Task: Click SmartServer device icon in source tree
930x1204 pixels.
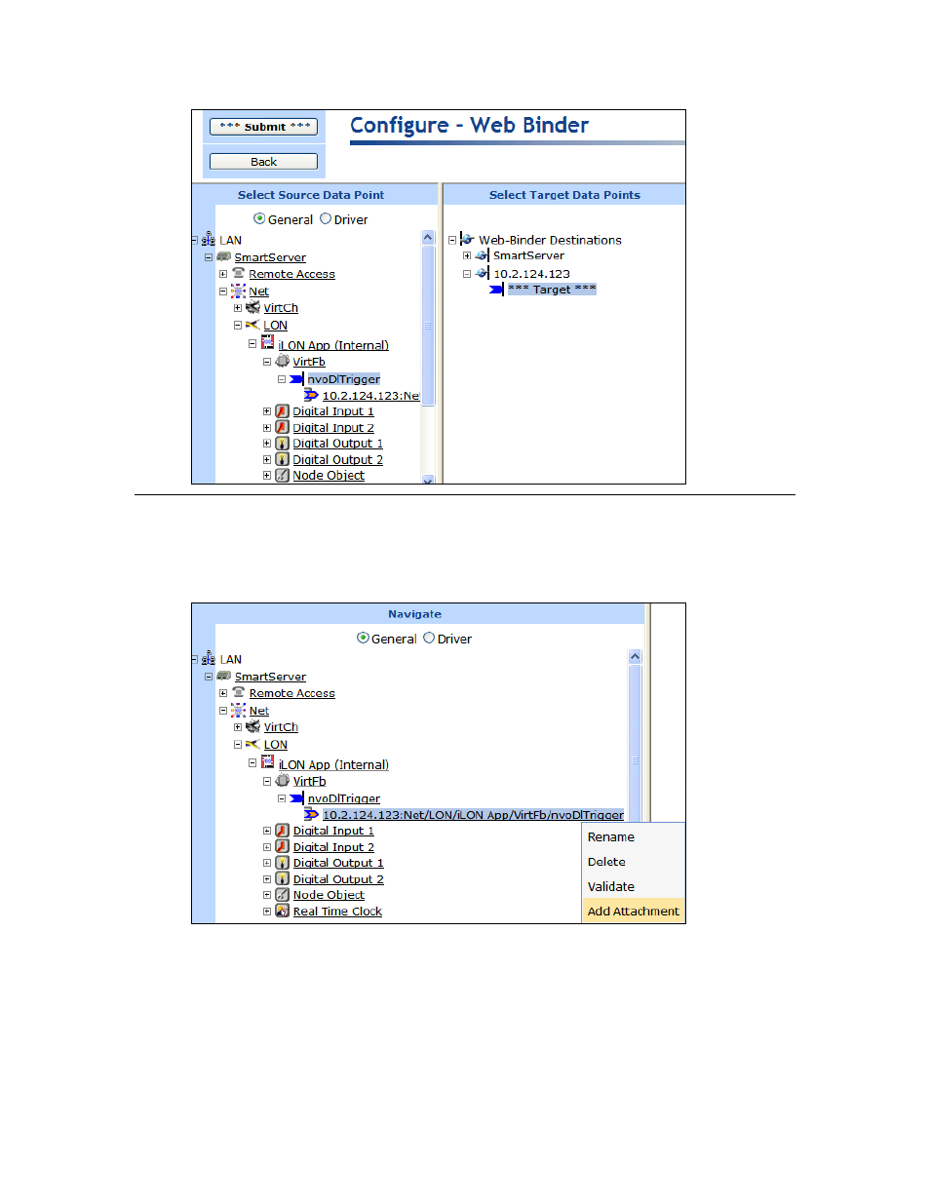Action: pyautogui.click(x=223, y=257)
